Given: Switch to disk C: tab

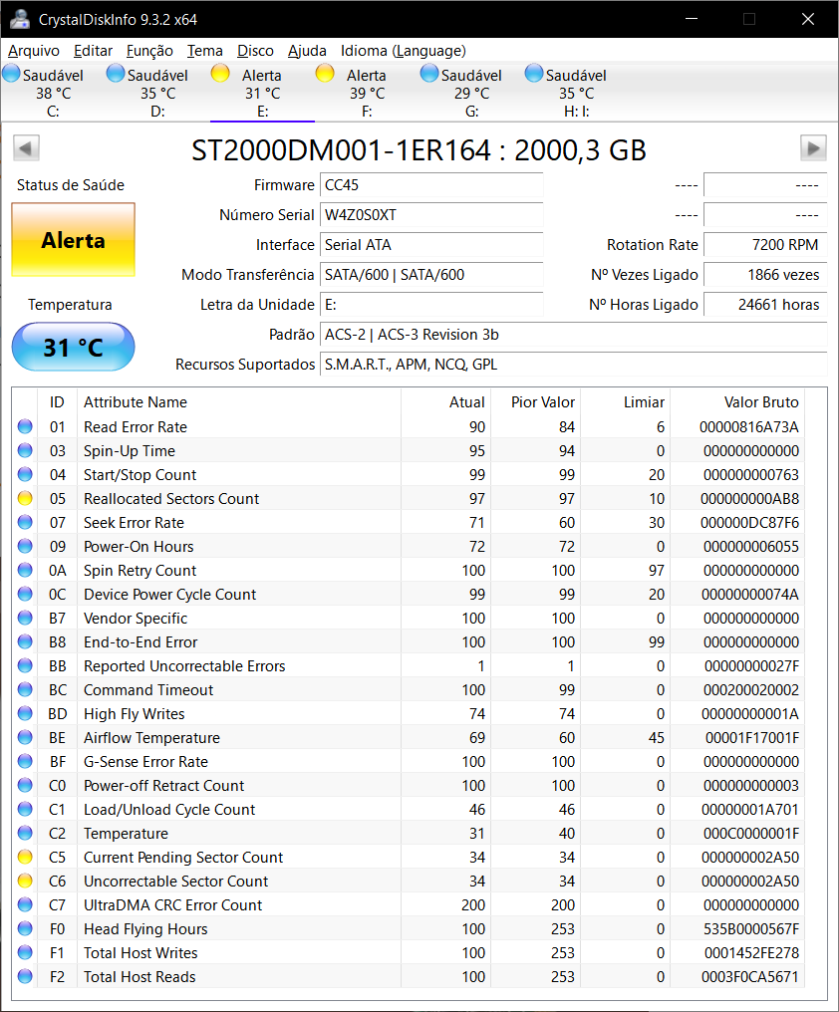Looking at the screenshot, I should 53,93.
